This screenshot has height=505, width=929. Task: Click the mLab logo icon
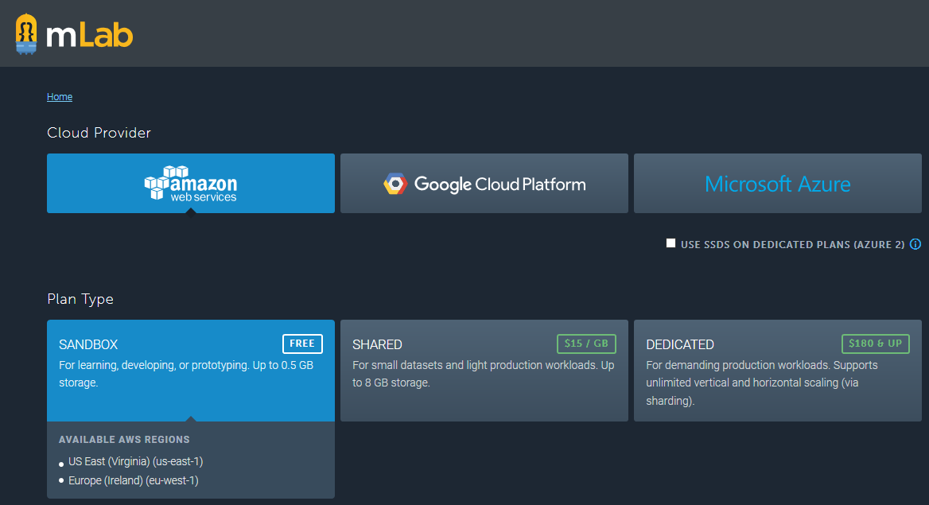click(x=26, y=33)
